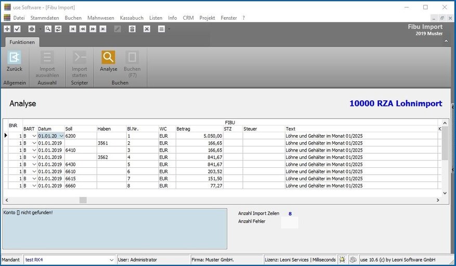Expand the BART dropdown in first row
This screenshot has height=266, width=456.
(34, 136)
